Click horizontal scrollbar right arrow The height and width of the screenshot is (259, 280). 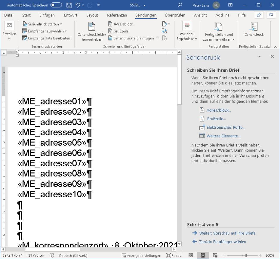pyautogui.click(x=174, y=249)
